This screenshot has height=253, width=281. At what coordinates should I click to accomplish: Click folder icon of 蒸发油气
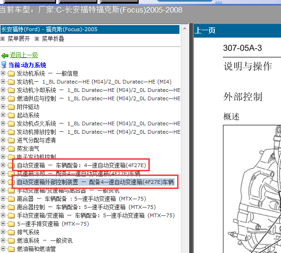[11, 149]
